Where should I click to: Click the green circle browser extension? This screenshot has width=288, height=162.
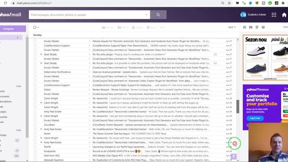point(270,3)
